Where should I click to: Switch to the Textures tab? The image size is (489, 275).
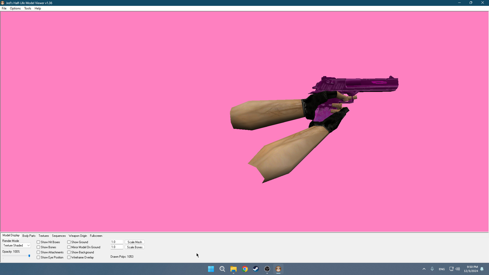(44, 236)
